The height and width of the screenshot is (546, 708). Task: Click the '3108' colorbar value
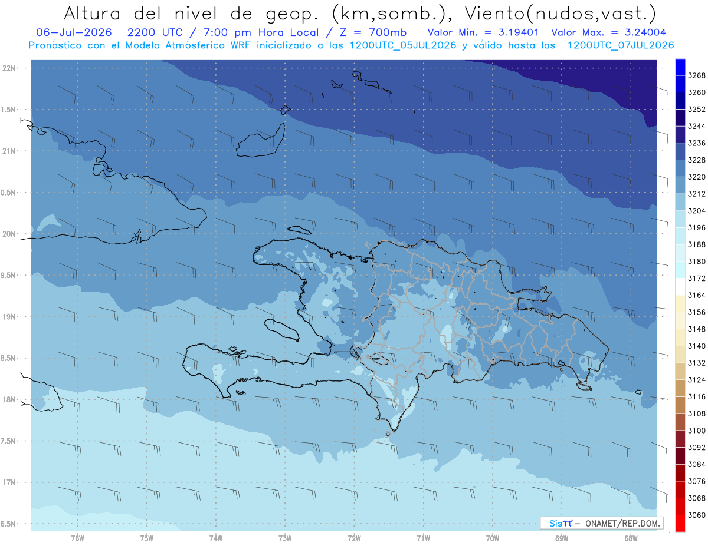697,413
